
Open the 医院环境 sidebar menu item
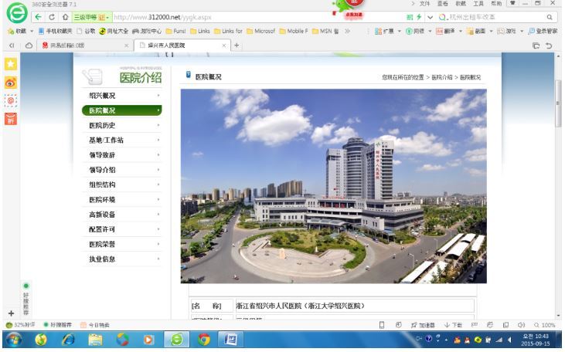(122, 200)
